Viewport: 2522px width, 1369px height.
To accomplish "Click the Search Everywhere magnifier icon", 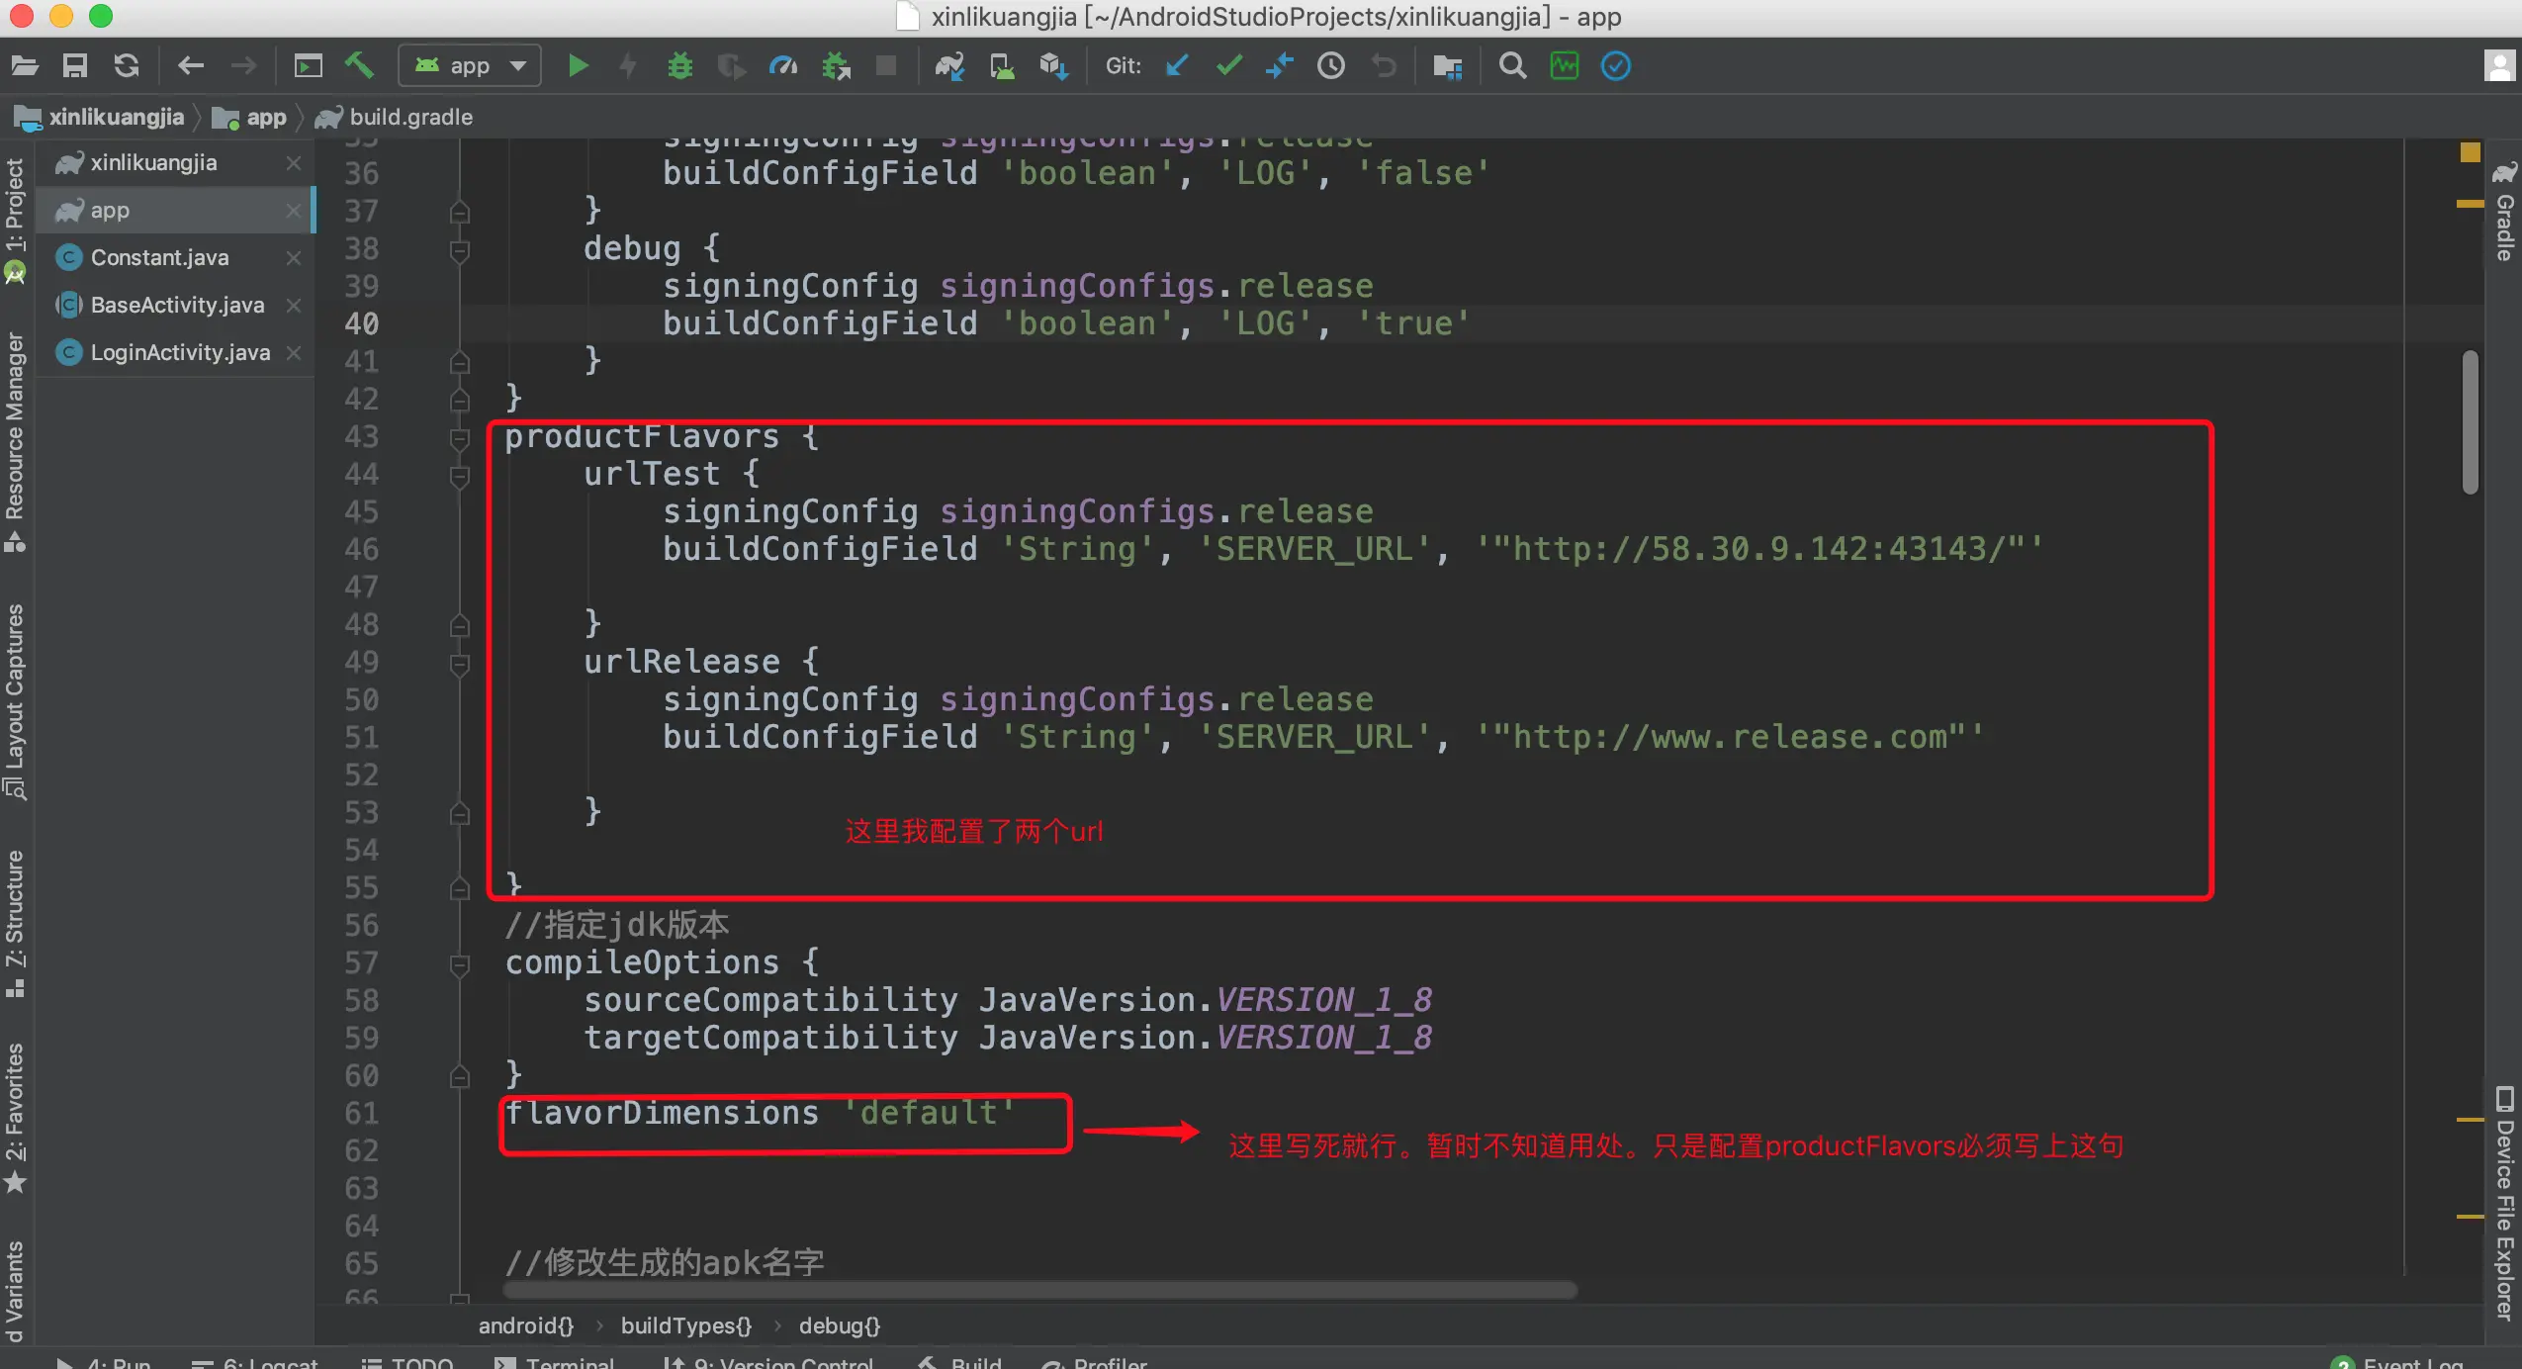I will point(1511,66).
